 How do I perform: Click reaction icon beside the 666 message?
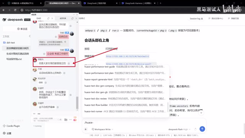[x=46, y=82]
